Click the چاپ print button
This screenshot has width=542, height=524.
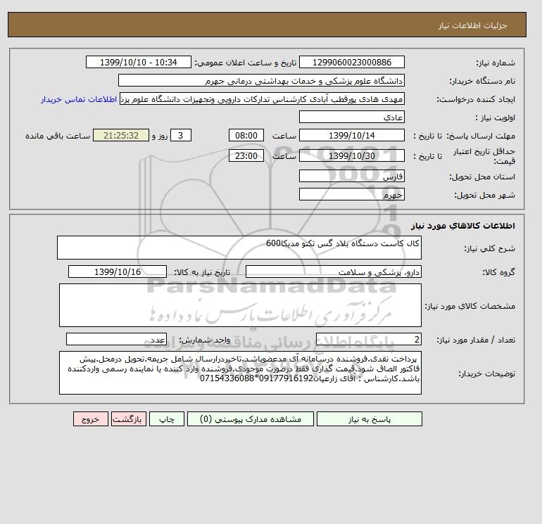pos(167,419)
